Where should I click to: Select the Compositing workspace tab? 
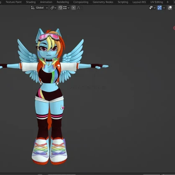tap(81, 2)
